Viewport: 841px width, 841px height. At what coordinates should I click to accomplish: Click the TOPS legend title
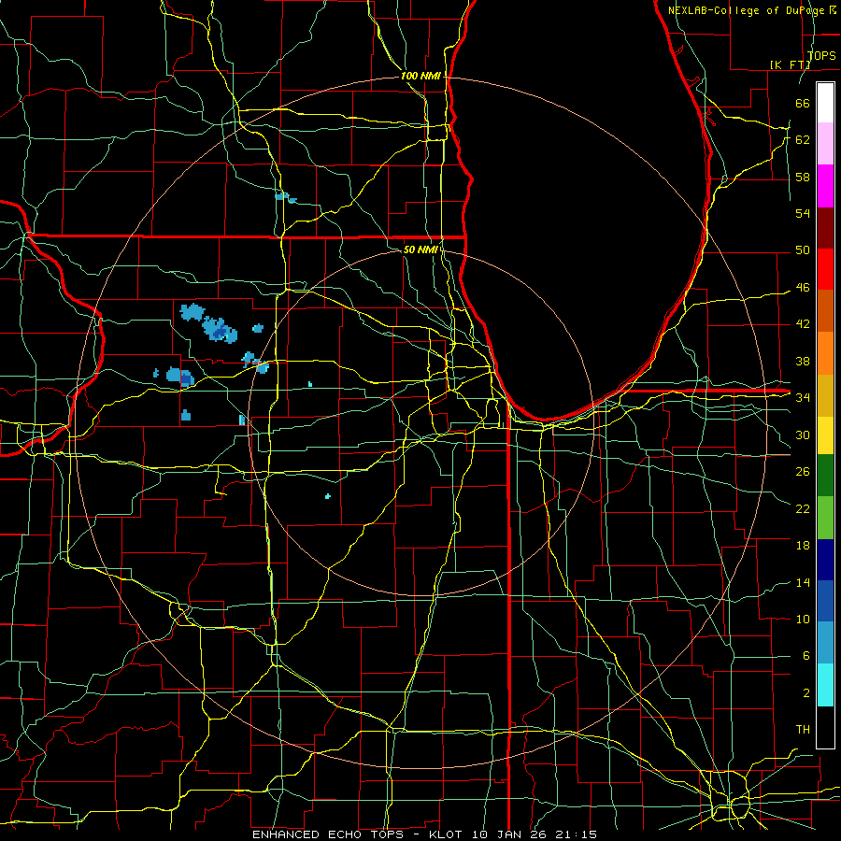821,55
